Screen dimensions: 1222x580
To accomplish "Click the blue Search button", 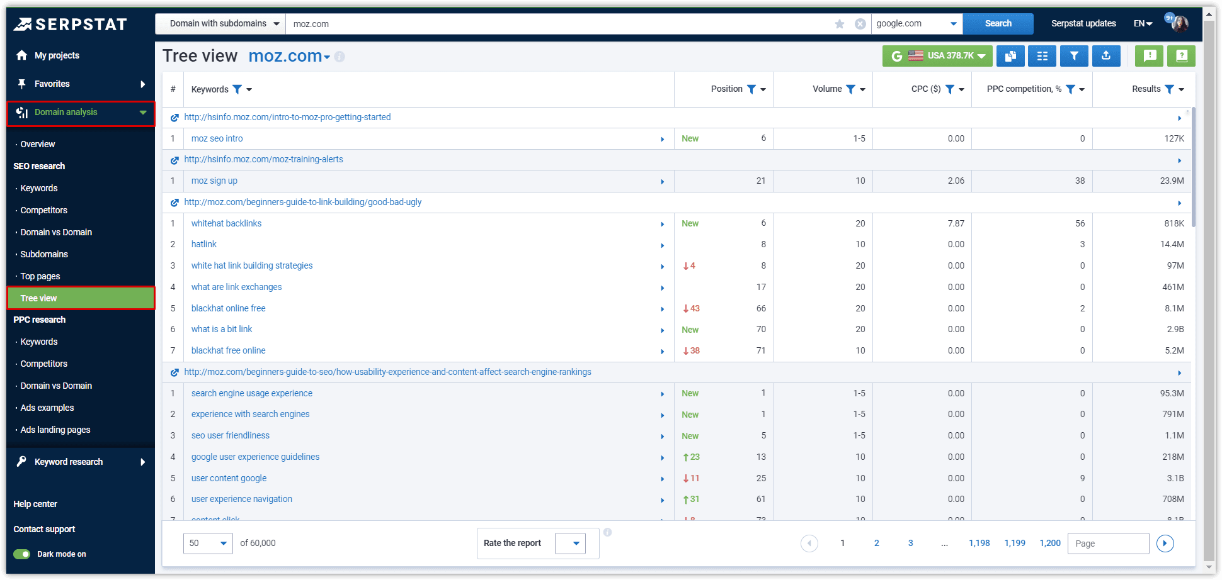I will pos(998,24).
